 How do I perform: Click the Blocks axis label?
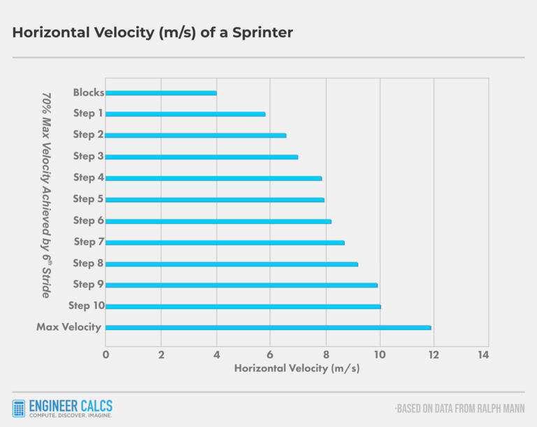click(88, 92)
